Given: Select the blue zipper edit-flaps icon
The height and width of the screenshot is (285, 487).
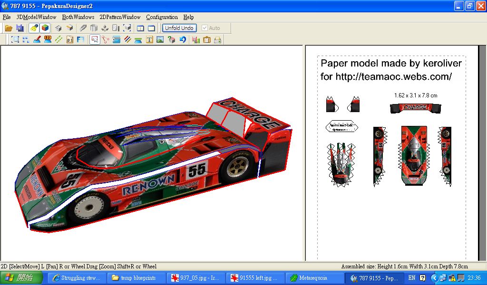Looking at the screenshot, I should 117,40.
